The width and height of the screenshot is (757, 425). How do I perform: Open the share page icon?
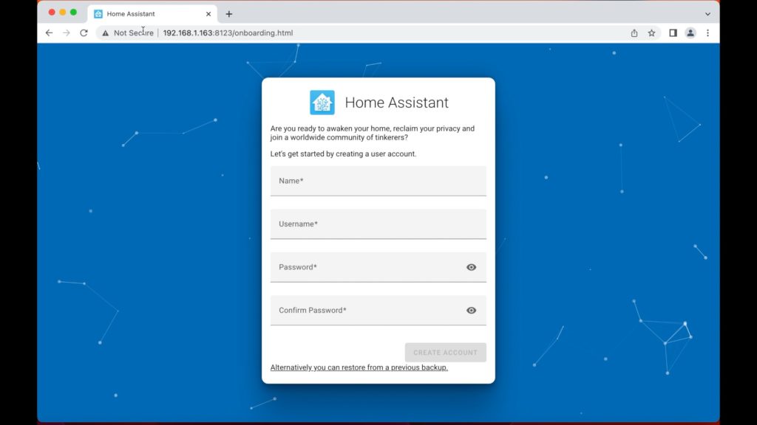click(x=634, y=32)
